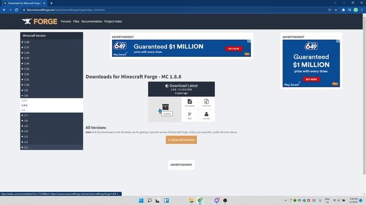Viewport: 366px width, 205px height.
Task: Bookmark this page with star icon
Action: [x=336, y=10]
